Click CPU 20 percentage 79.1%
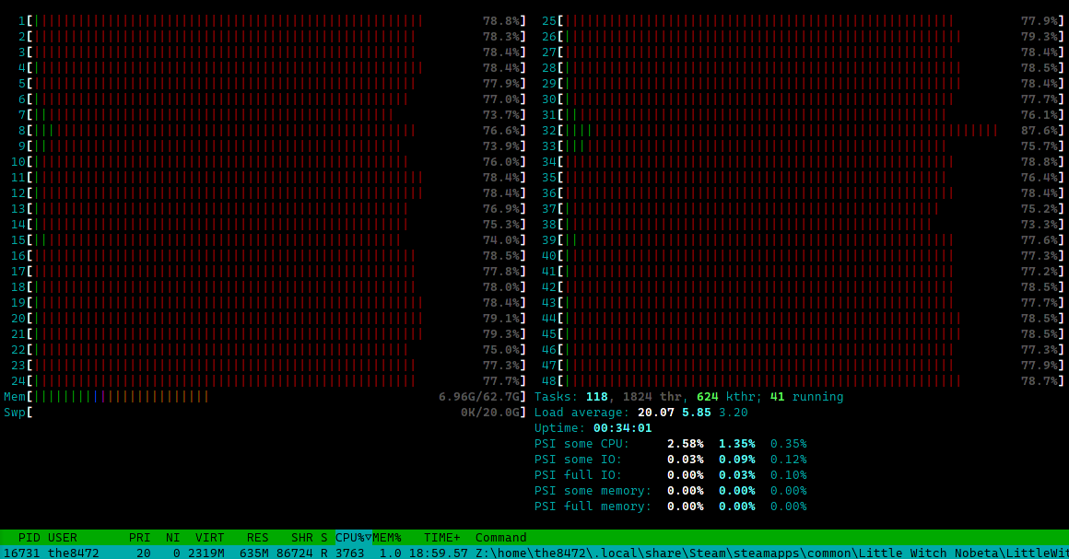The width and height of the screenshot is (1069, 559). tap(501, 319)
